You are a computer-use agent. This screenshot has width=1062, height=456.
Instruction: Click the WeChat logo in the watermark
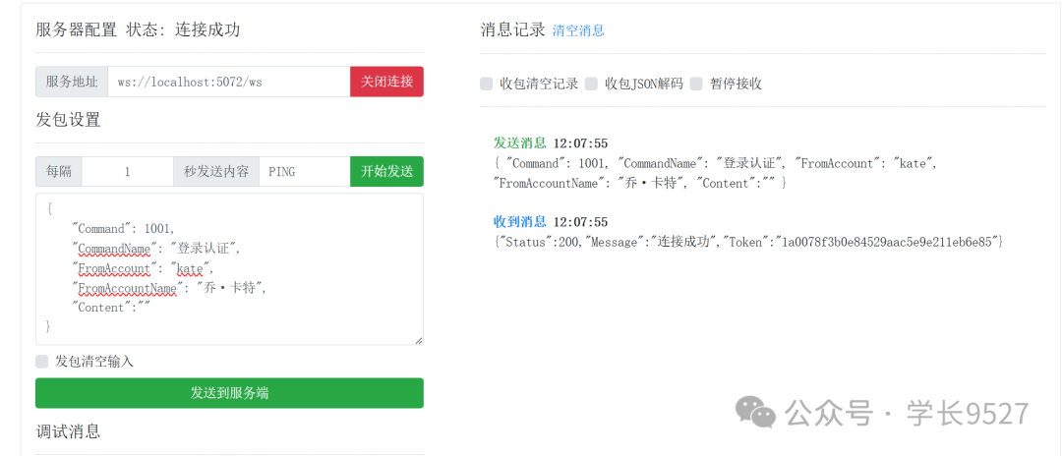tap(756, 413)
